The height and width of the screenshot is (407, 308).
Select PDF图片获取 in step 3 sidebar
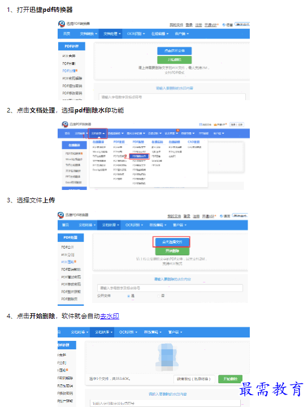71,292
